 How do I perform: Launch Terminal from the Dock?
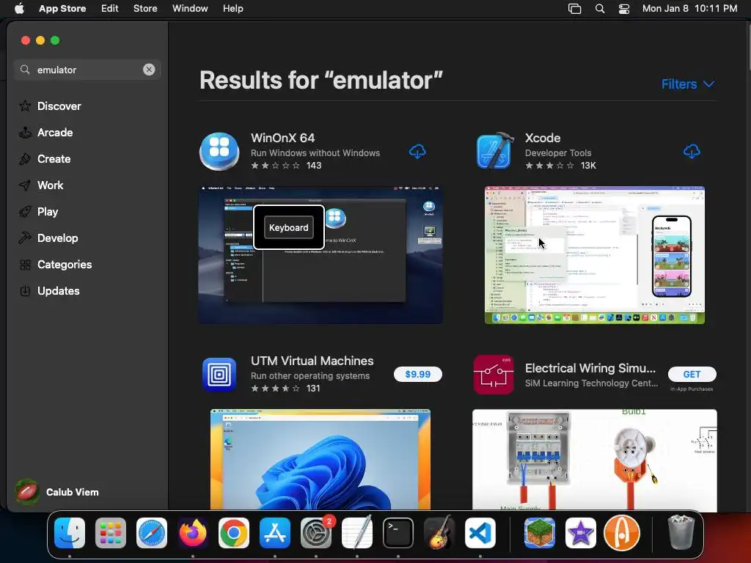coord(398,533)
